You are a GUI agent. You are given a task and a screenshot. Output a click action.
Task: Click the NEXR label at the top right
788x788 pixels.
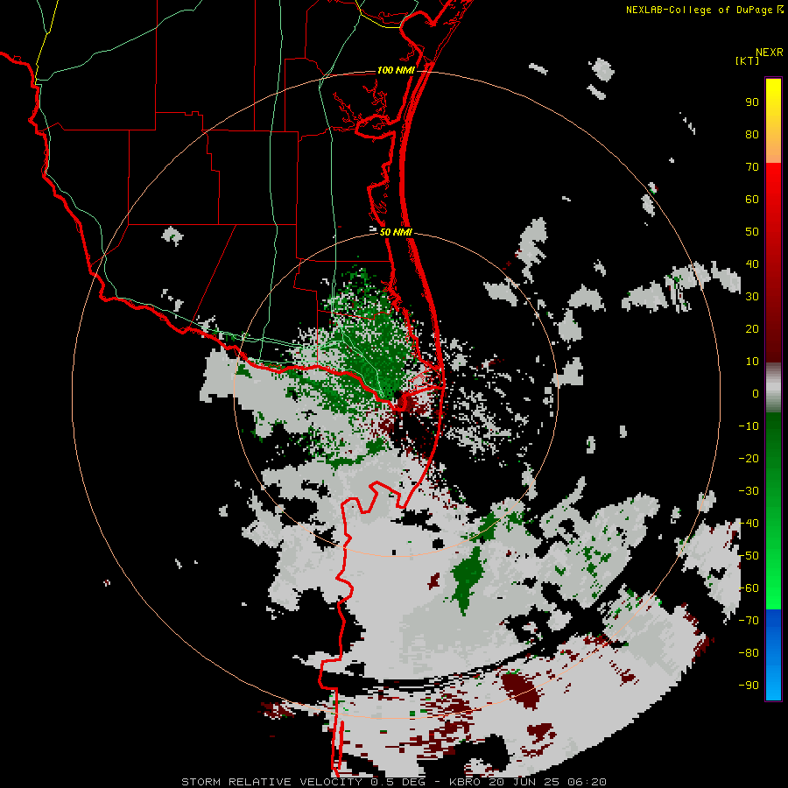coord(770,53)
